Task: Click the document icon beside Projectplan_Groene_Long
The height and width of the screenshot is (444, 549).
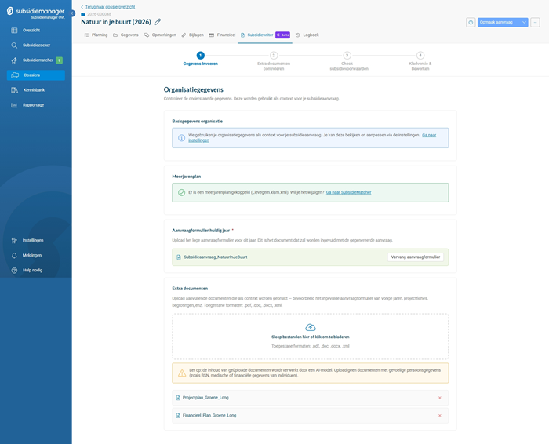Action: [x=178, y=398]
